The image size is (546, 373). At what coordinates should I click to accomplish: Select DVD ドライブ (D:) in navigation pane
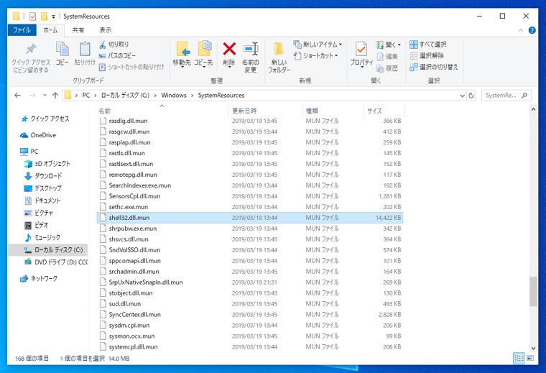tap(56, 262)
